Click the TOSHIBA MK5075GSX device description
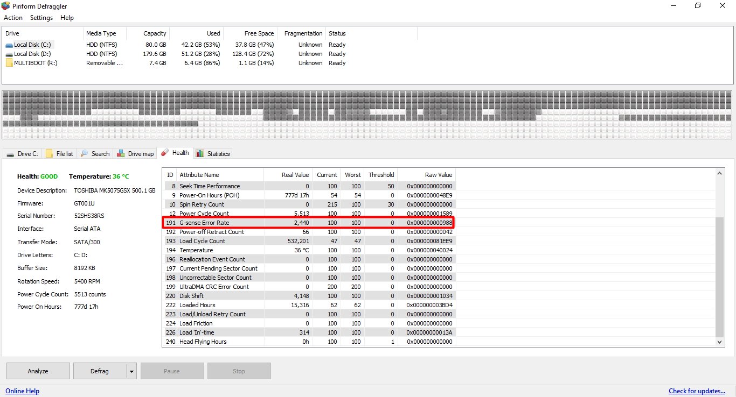 pos(115,190)
